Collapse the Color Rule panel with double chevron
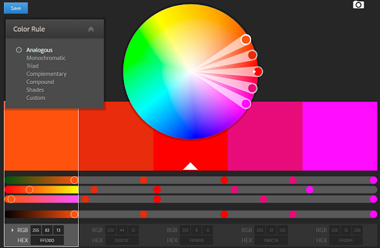Image resolution: width=380 pixels, height=248 pixels. (x=91, y=29)
